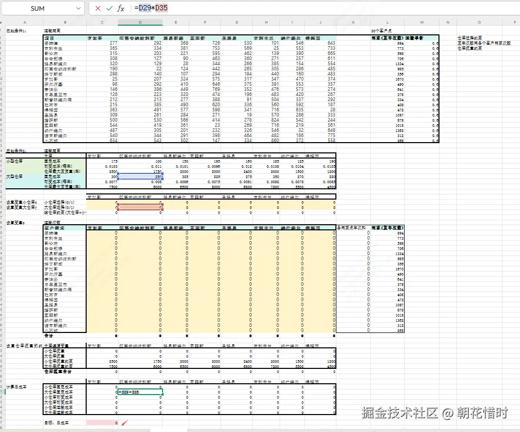Click the red-outlined referenced cell D35
Screen dimensions: 520x432
pos(141,207)
